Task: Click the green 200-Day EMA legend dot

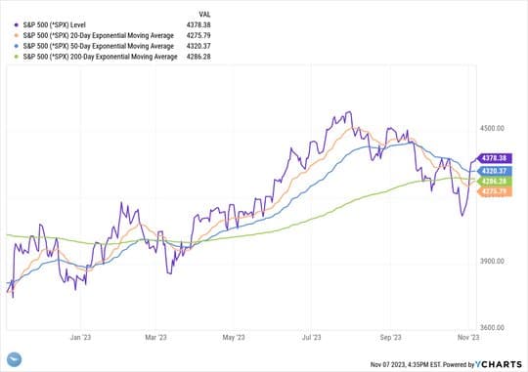Action: (16, 57)
